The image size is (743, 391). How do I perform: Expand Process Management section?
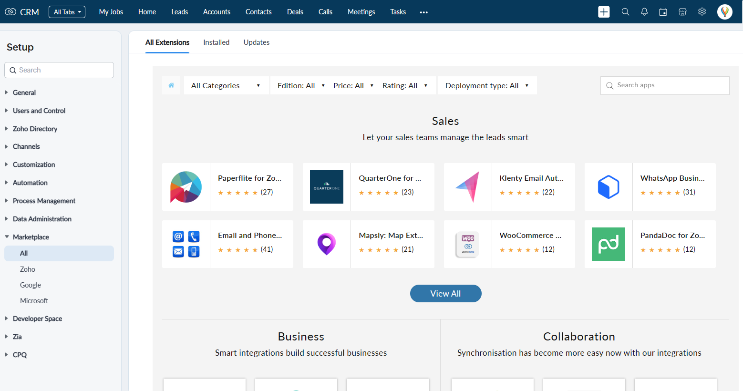click(44, 201)
